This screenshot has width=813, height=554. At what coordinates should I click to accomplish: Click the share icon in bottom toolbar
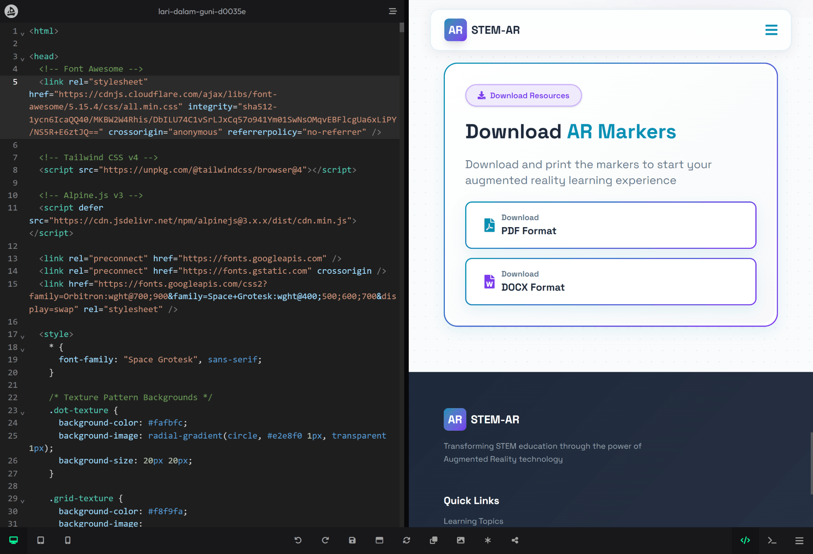515,540
